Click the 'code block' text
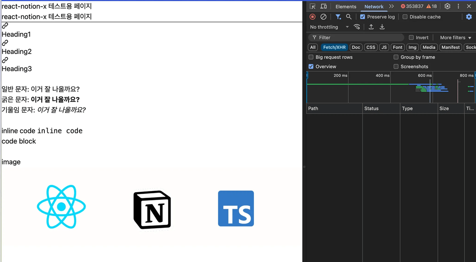 pyautogui.click(x=19, y=141)
